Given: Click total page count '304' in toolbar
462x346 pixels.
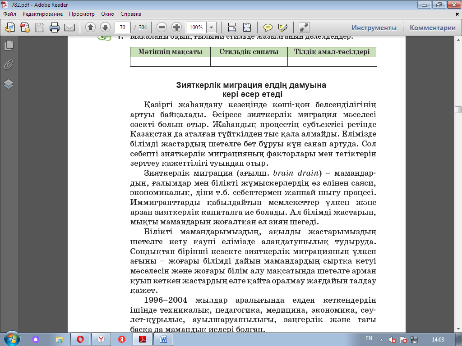Looking at the screenshot, I should 143,27.
